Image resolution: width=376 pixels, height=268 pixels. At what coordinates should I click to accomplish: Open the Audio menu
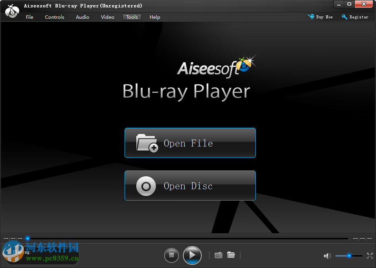(82, 17)
